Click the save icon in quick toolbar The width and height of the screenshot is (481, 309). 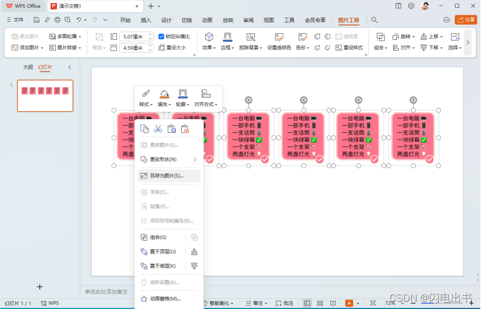[36, 20]
